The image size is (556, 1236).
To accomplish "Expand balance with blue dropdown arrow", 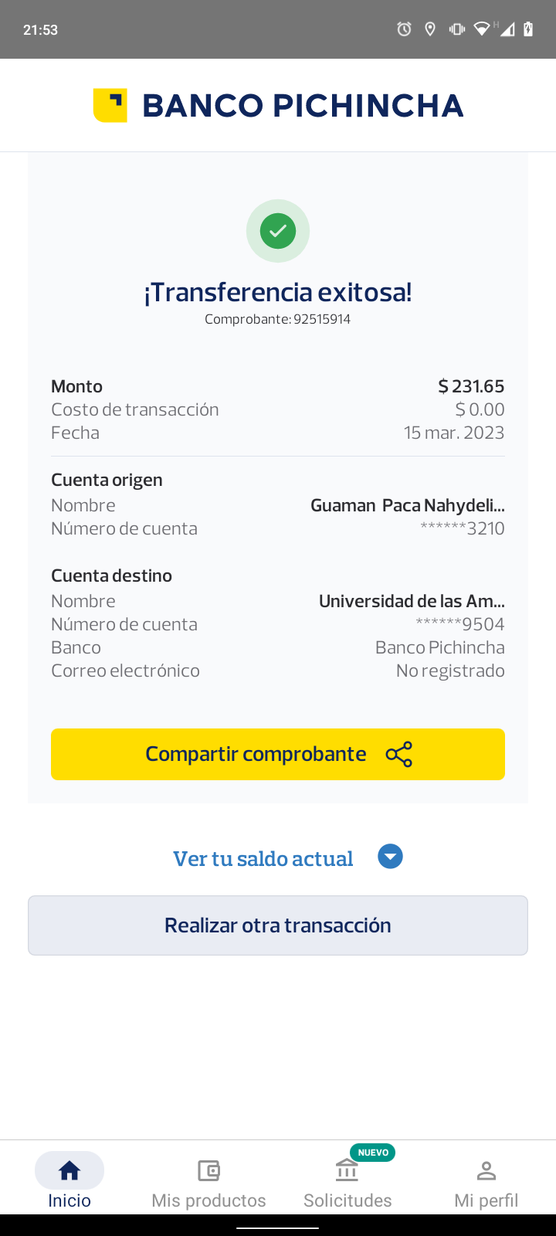I will pos(390,857).
